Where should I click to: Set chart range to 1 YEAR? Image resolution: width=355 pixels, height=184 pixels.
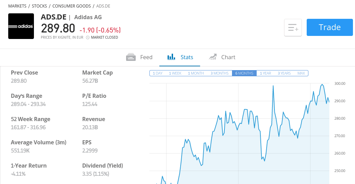(265, 73)
